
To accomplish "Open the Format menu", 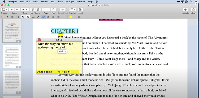I will tap(45, 2).
